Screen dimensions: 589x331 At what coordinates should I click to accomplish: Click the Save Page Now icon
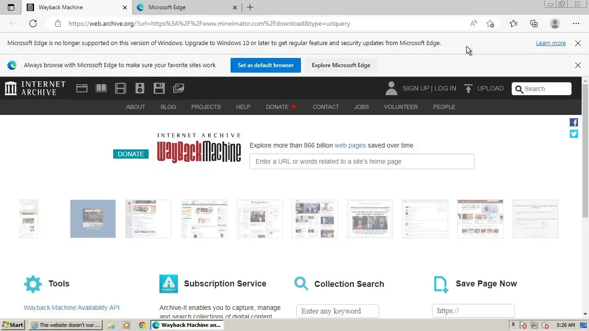click(x=441, y=284)
